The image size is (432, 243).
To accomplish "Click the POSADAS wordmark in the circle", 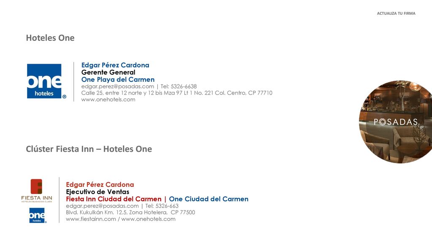I will point(396,122).
